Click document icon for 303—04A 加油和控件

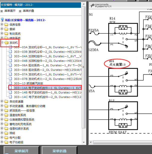pyautogui.click(x=10, y=56)
